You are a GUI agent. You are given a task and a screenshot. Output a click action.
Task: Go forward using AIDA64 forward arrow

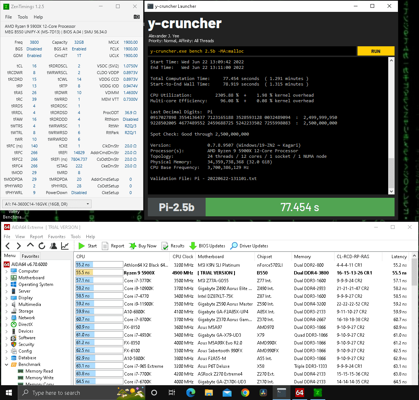(x=19, y=246)
